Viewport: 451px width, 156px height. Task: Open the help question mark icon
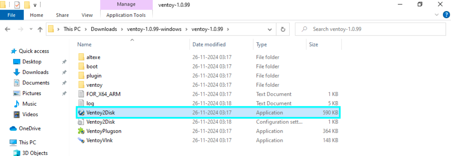446,15
